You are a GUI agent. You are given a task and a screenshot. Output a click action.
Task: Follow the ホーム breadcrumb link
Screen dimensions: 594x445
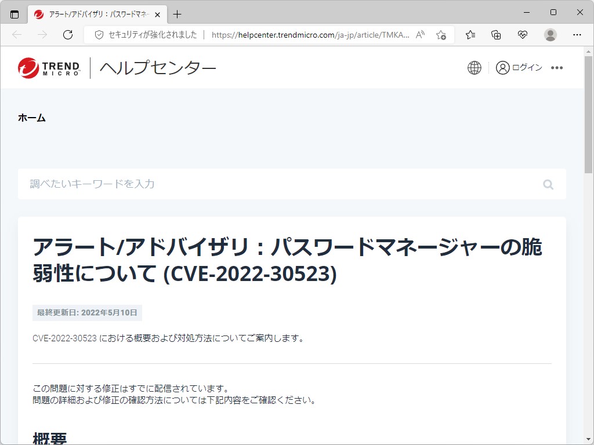(x=32, y=117)
